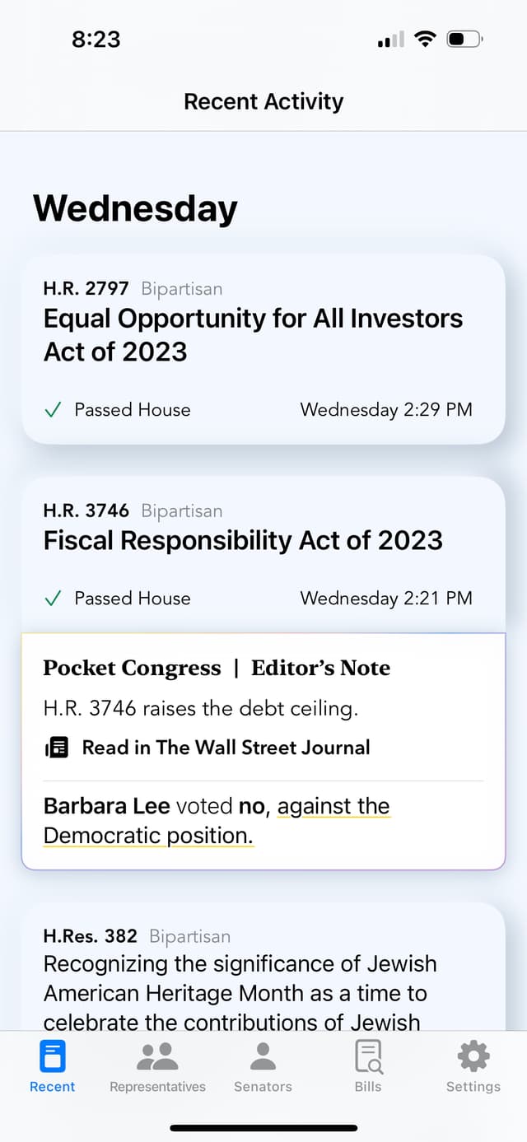This screenshot has width=527, height=1142.
Task: Tap the battery indicator in status bar
Action: click(x=461, y=38)
